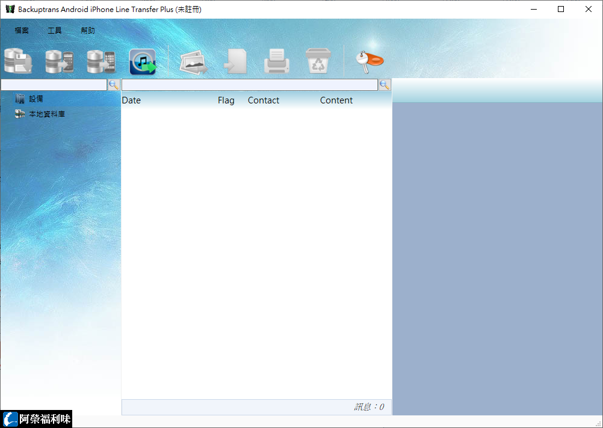Click the magnifier beside the left search box
The width and height of the screenshot is (603, 428).
click(114, 85)
